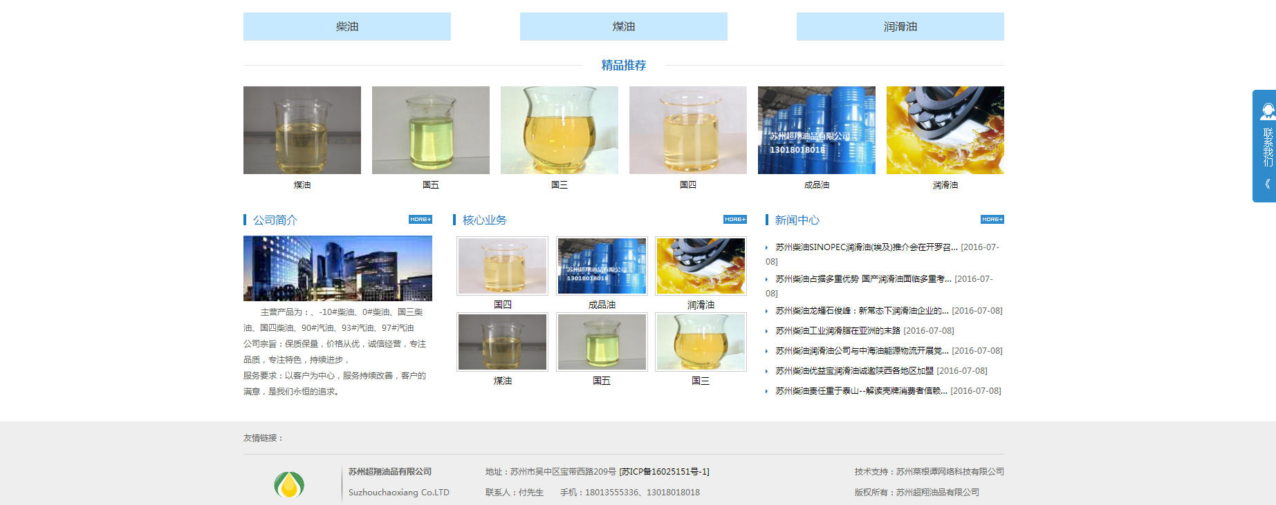
Task: Click the 国四 label under 核心业务 thumbnail
Action: click(x=503, y=305)
